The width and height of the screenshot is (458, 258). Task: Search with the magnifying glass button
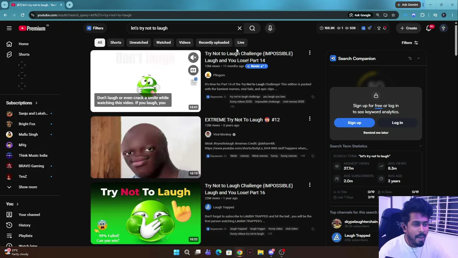click(252, 28)
